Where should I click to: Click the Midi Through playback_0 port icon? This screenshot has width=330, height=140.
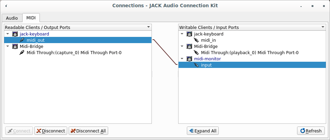click(196, 53)
